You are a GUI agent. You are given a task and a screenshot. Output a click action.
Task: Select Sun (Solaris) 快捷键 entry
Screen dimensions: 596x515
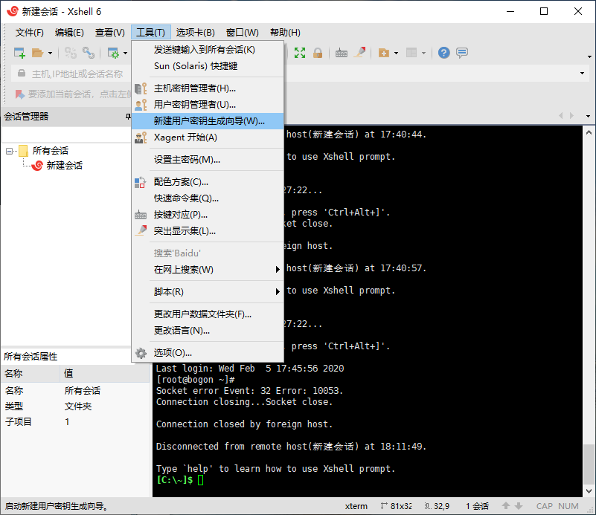208,66
